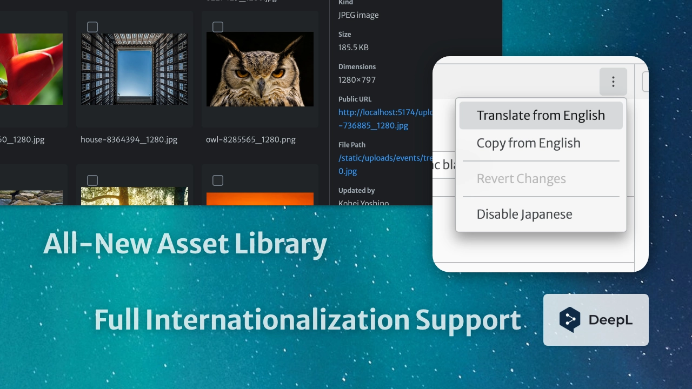The image size is (692, 389).
Task: Select checkbox above the house image
Action: 92,27
